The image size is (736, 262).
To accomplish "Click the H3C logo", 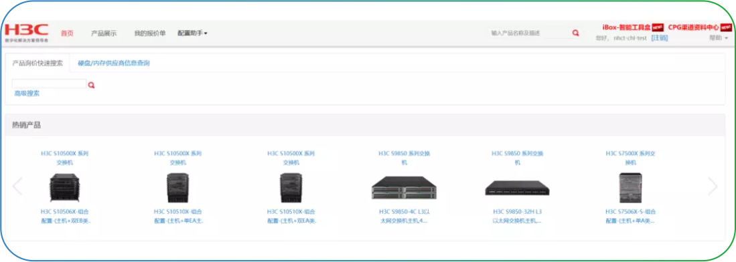I will pos(26,33).
